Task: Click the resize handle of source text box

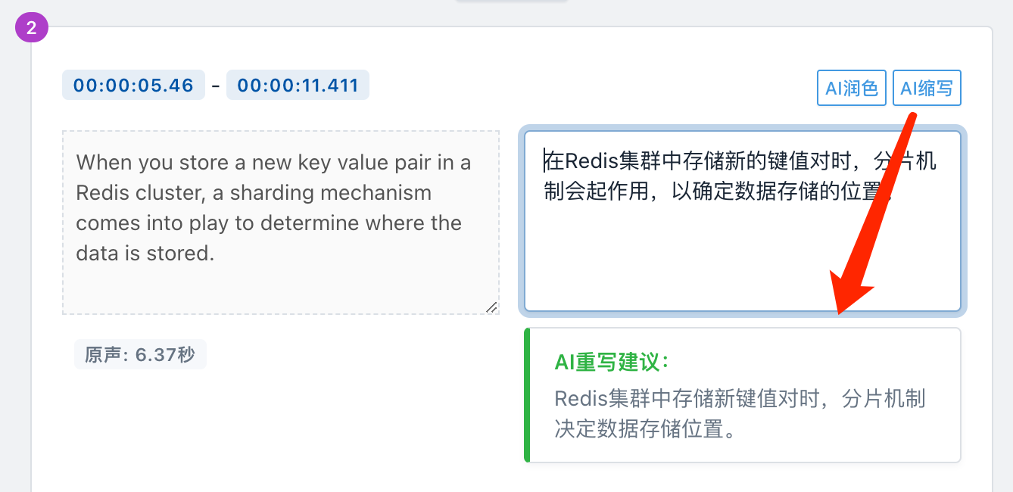Action: (492, 307)
